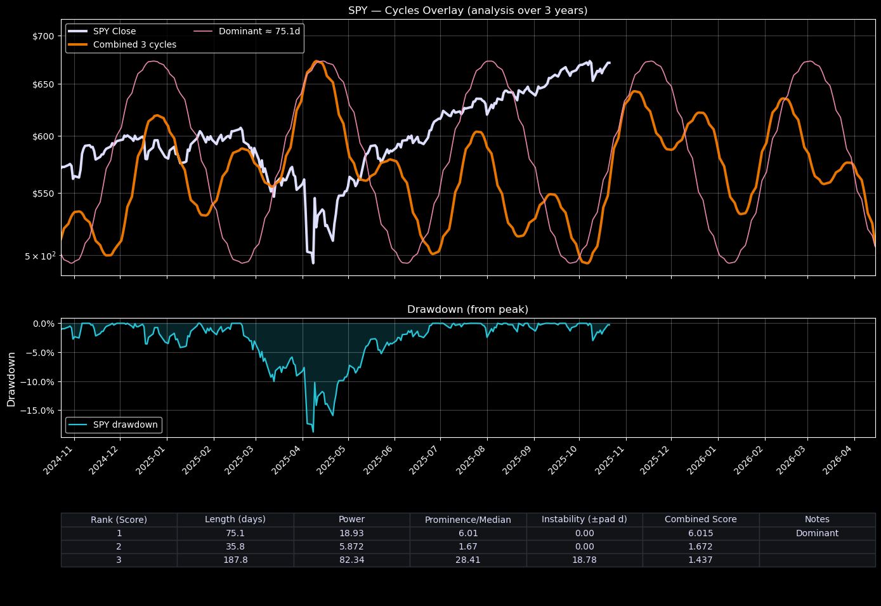Select the rank '3' cell in the table
This screenshot has width=881, height=606.
click(119, 560)
